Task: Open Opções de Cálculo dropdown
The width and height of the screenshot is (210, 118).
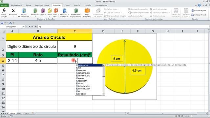Action: tap(186, 13)
